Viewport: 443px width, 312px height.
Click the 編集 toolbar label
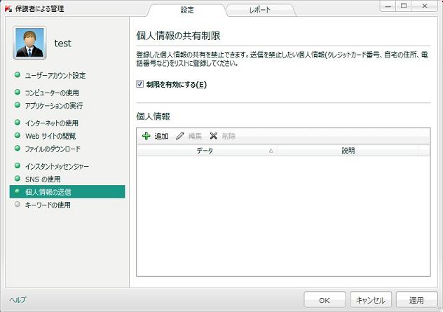tap(195, 136)
